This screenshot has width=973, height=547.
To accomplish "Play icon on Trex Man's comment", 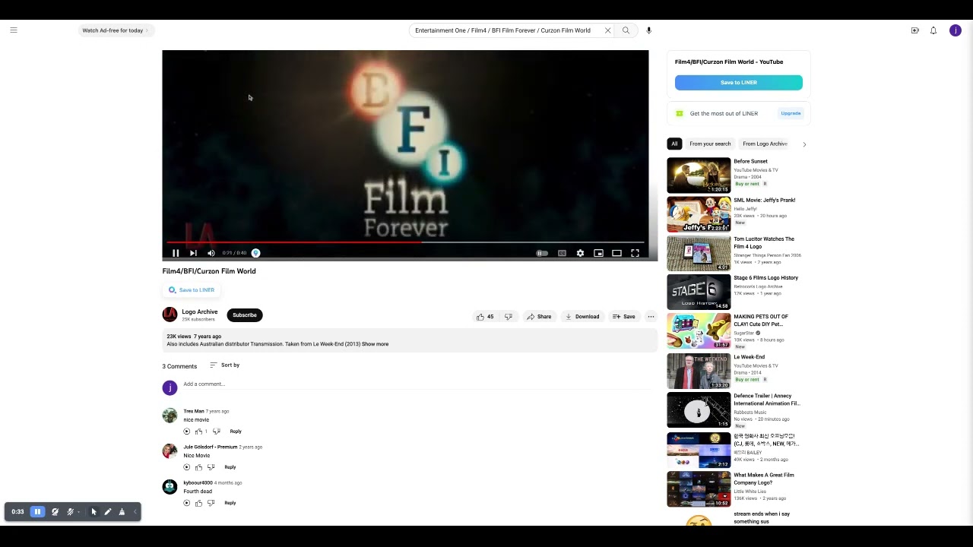I will pyautogui.click(x=187, y=432).
